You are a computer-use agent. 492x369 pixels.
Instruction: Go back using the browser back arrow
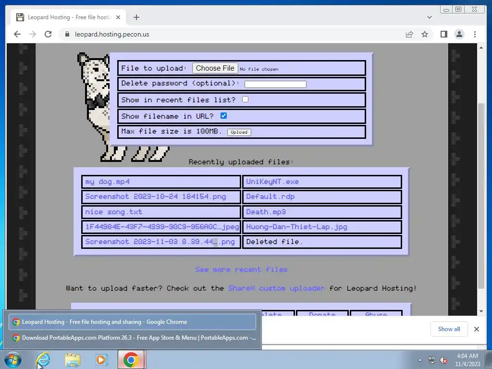17,34
